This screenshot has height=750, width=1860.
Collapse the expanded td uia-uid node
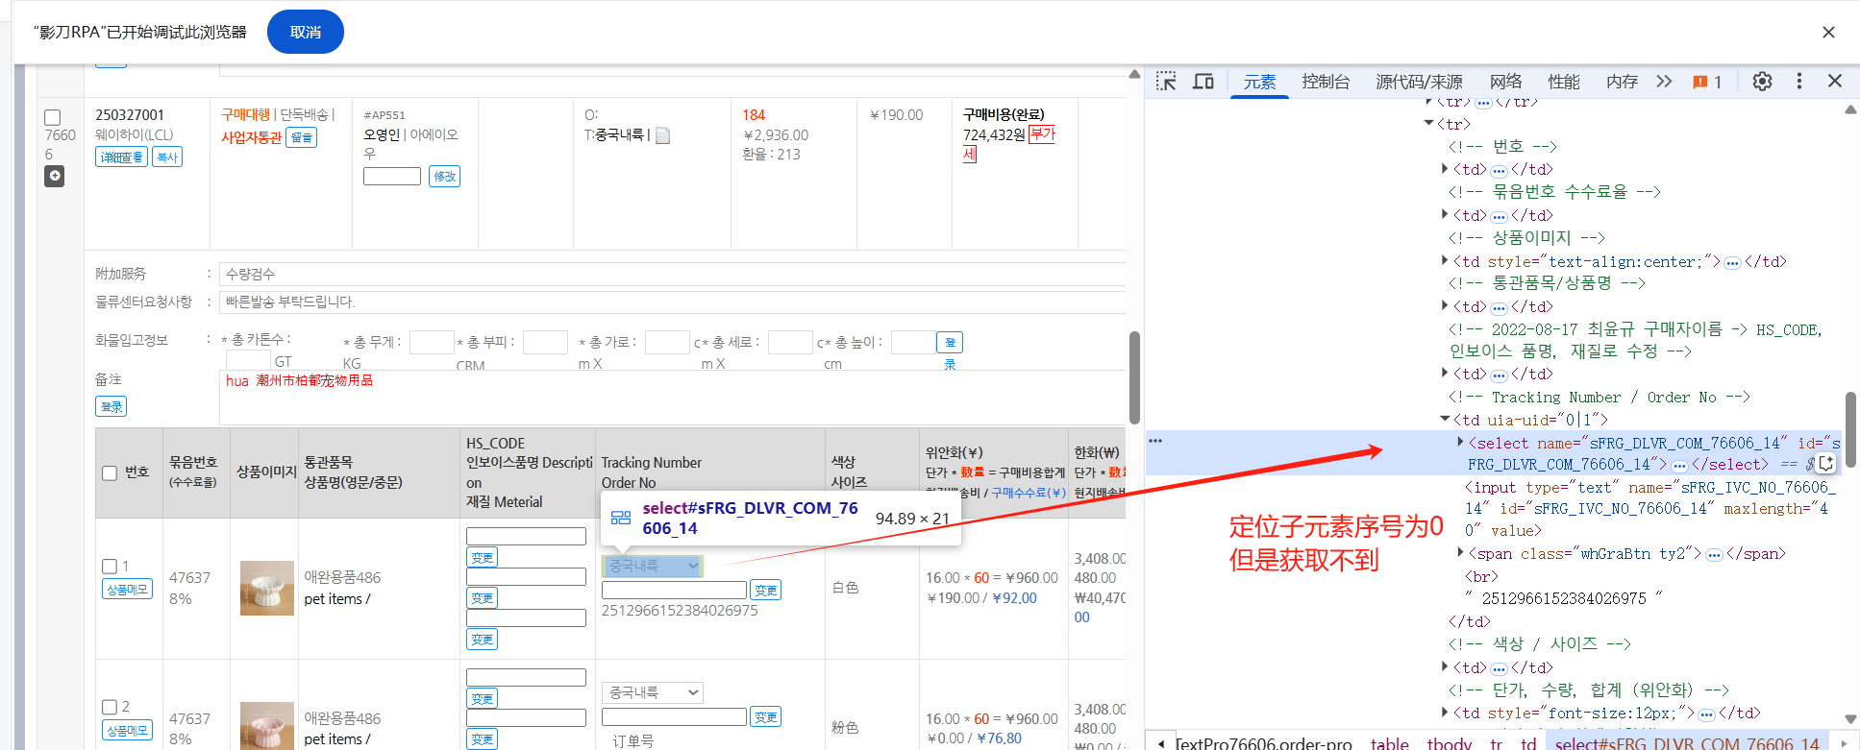point(1445,420)
